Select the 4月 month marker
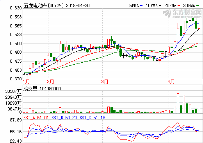The image size is (203, 143). (171, 82)
